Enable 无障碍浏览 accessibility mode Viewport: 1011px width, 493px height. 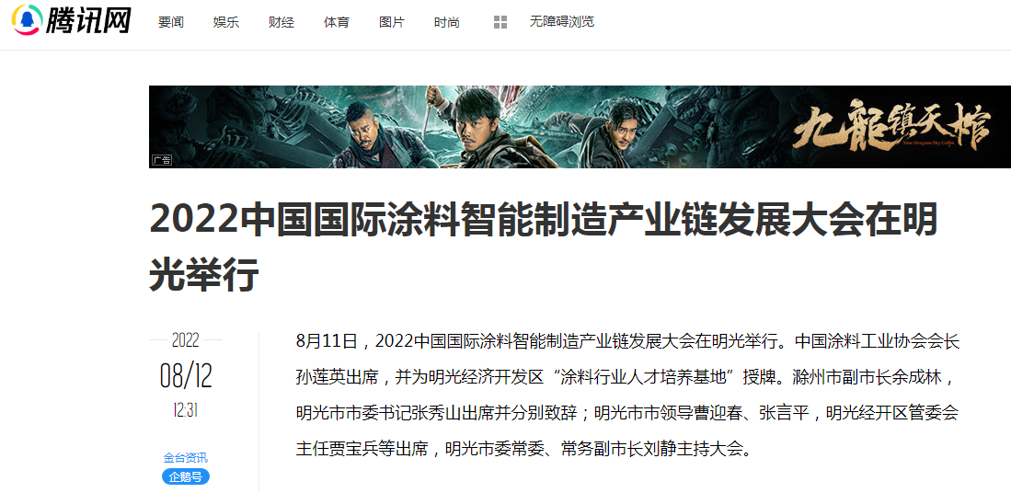click(x=561, y=22)
